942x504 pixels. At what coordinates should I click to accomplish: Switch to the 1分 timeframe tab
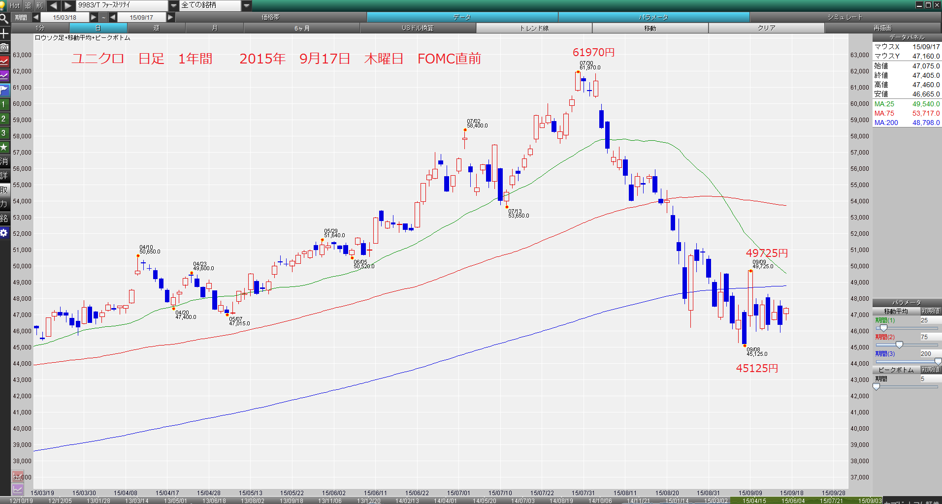[40, 28]
